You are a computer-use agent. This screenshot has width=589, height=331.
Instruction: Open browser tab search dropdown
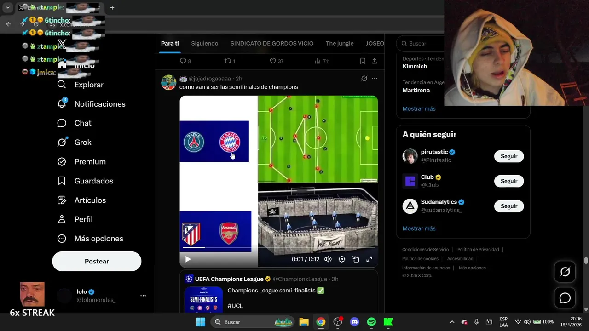click(8, 7)
